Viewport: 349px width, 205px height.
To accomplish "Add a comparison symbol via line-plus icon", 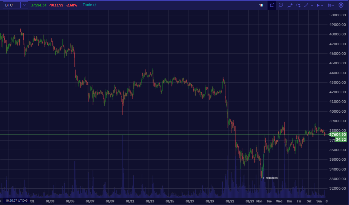I will pyautogui.click(x=290, y=5).
